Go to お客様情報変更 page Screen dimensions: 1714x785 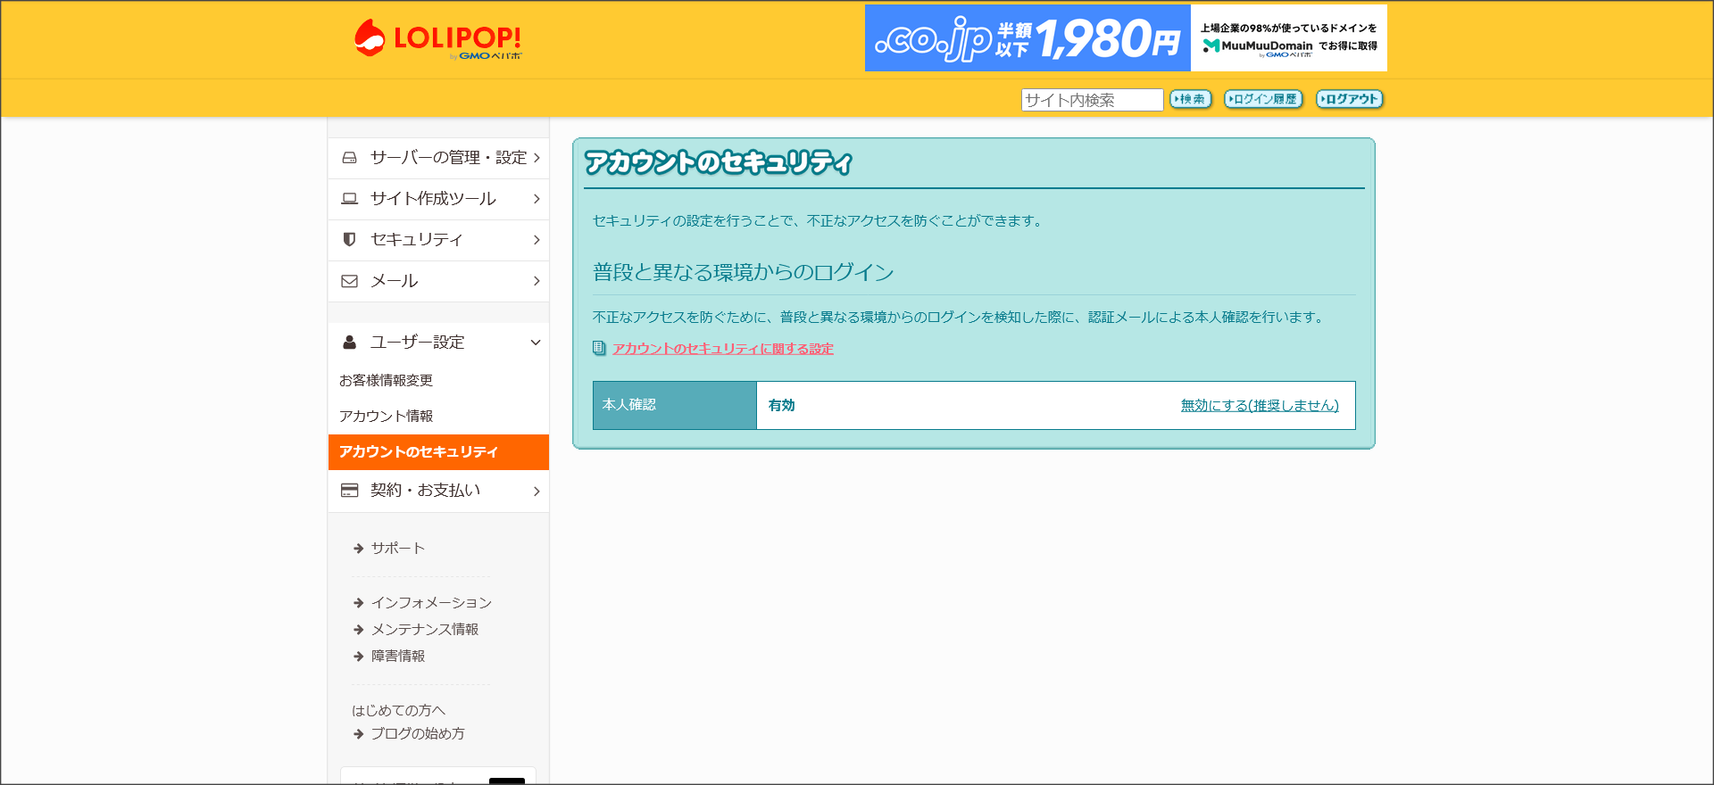(386, 380)
